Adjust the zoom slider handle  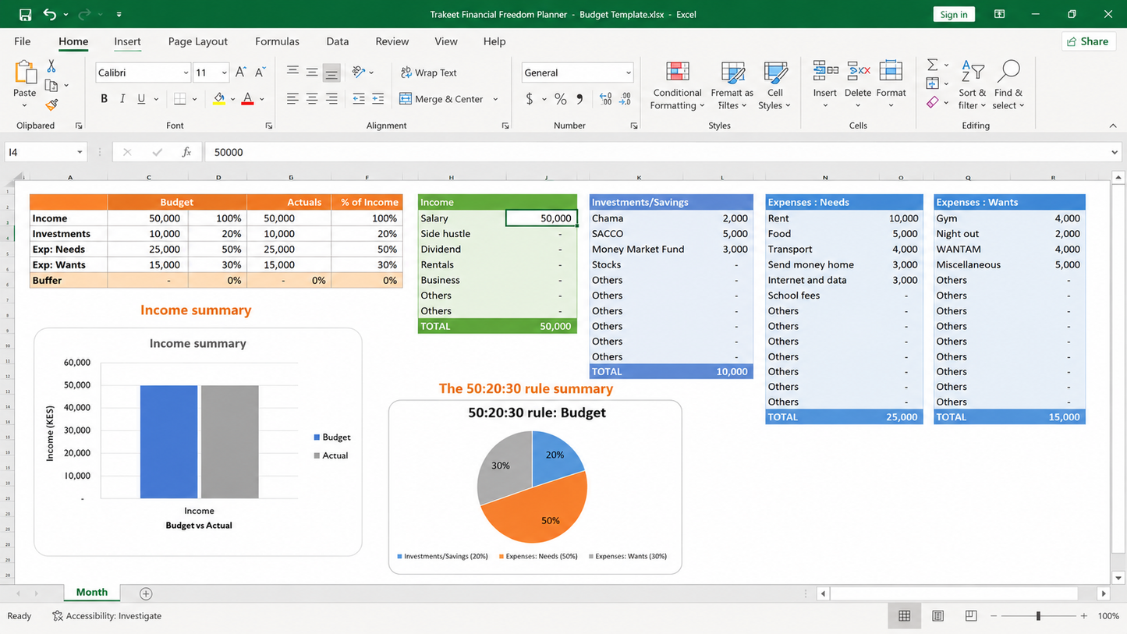pyautogui.click(x=1038, y=616)
